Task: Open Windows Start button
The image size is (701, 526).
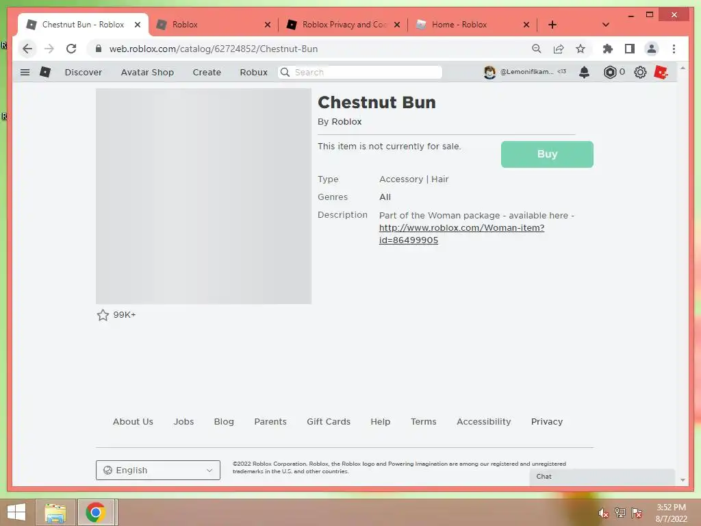Action: click(16, 512)
